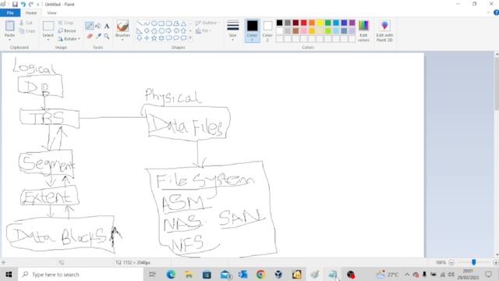Pick the yellow color swatch

[320, 23]
